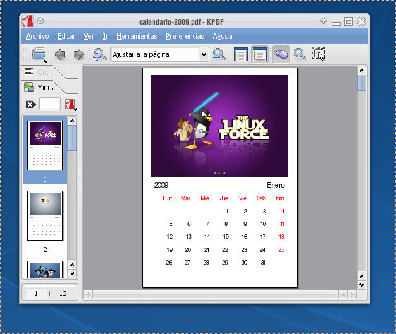Toggle fit to page width view
The image size is (396, 334).
coord(240,54)
